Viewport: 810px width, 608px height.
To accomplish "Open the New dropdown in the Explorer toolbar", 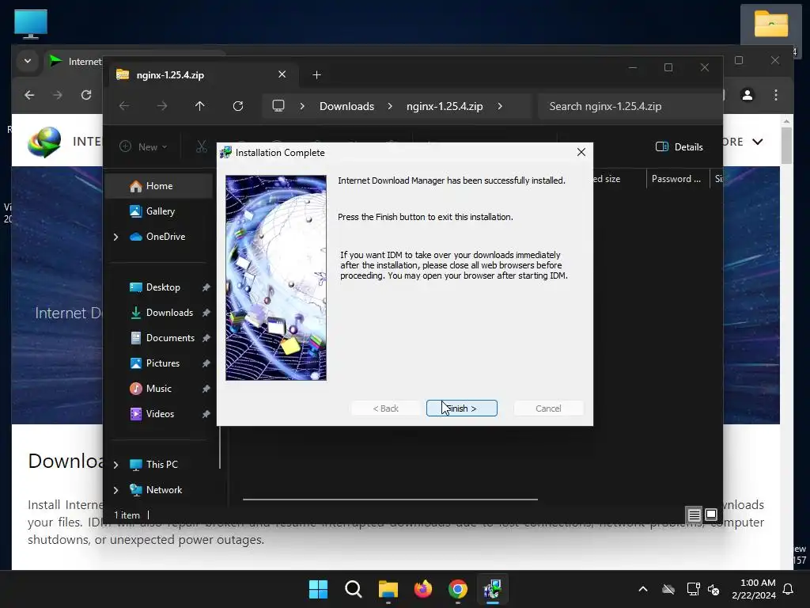I will [143, 146].
